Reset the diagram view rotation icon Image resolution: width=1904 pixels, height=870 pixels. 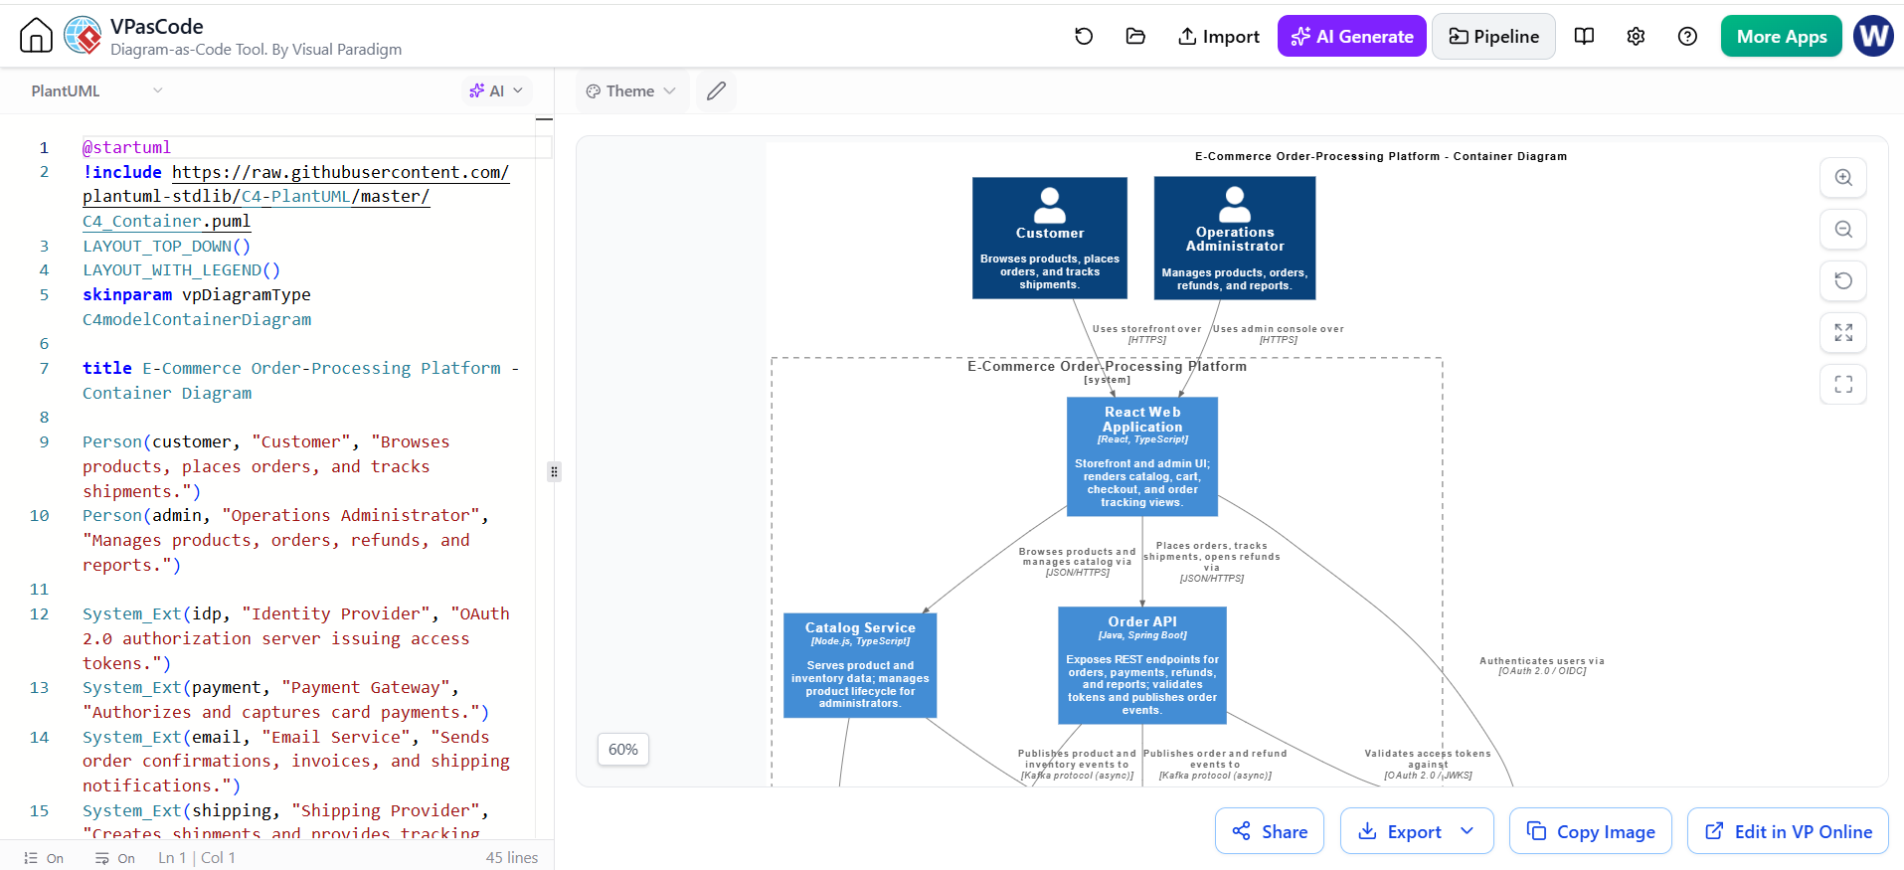pos(1843,281)
